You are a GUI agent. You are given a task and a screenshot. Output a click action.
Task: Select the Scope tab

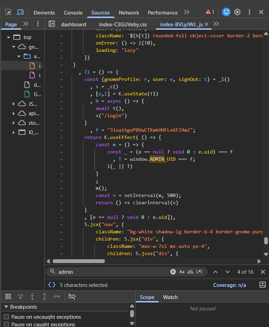147,297
